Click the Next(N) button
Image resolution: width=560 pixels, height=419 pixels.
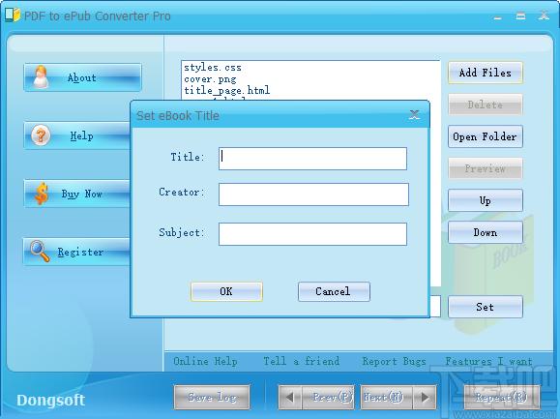pyautogui.click(x=387, y=397)
